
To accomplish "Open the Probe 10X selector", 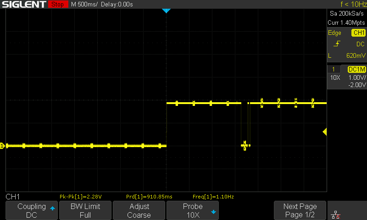I will (193, 210).
